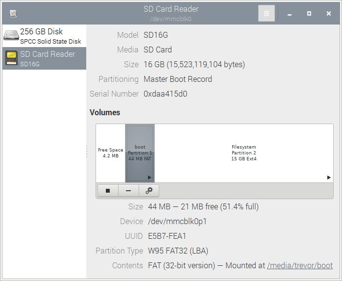The height and width of the screenshot is (281, 342).
Task: Unmount the selected partition with stop button
Action: click(x=108, y=191)
